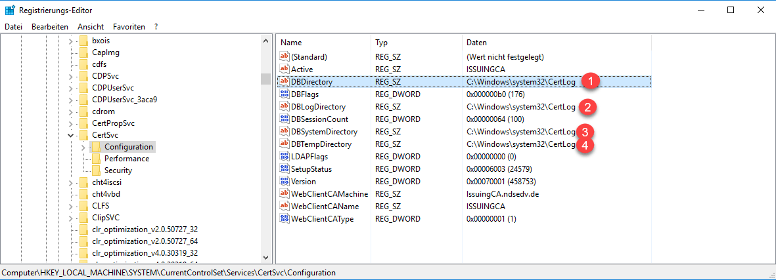The image size is (776, 280).
Task: Open the Bearbeiten menu
Action: (50, 27)
